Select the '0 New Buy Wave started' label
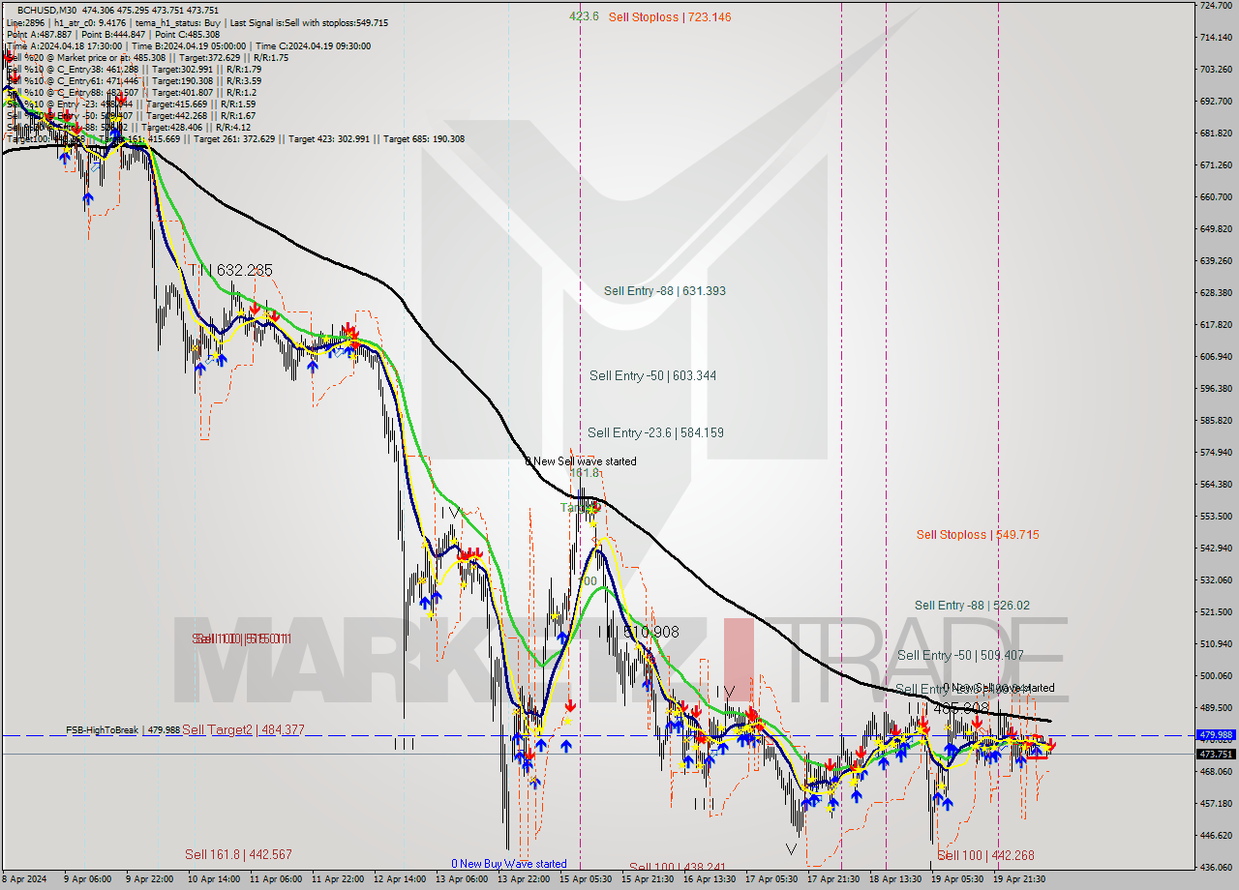Viewport: 1239px width, 890px height. coord(509,864)
